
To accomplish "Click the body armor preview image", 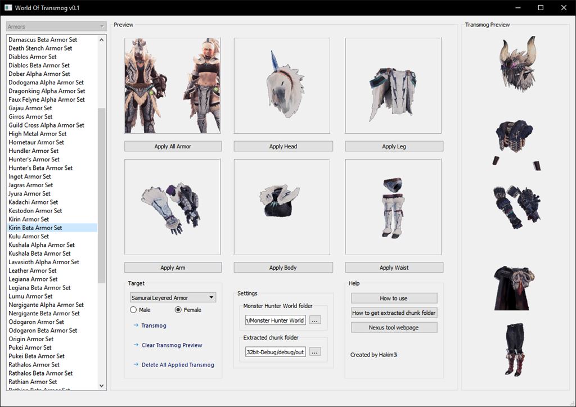I will 282,207.
